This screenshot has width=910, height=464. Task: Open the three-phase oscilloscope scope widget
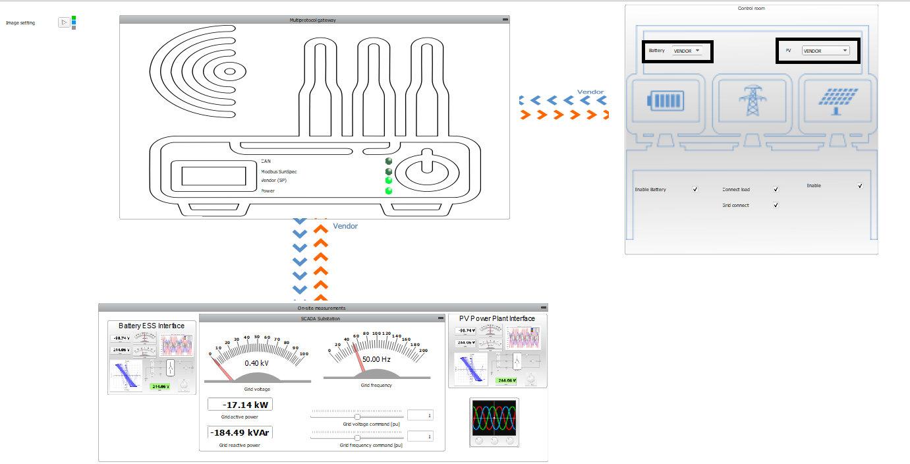point(494,422)
